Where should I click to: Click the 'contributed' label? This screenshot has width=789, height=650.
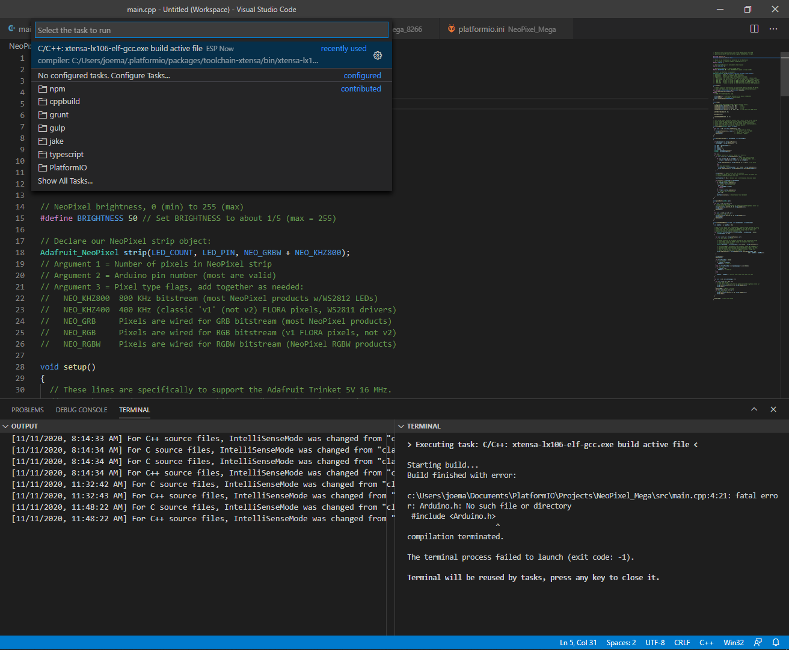point(361,89)
